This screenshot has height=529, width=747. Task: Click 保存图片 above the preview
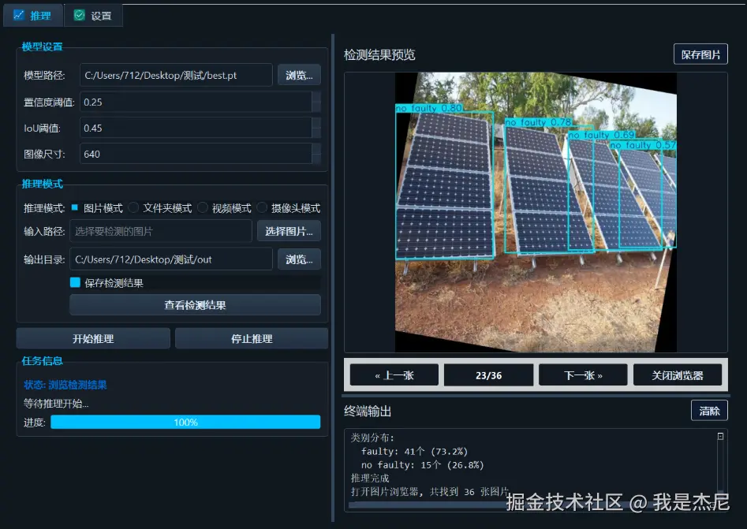700,54
